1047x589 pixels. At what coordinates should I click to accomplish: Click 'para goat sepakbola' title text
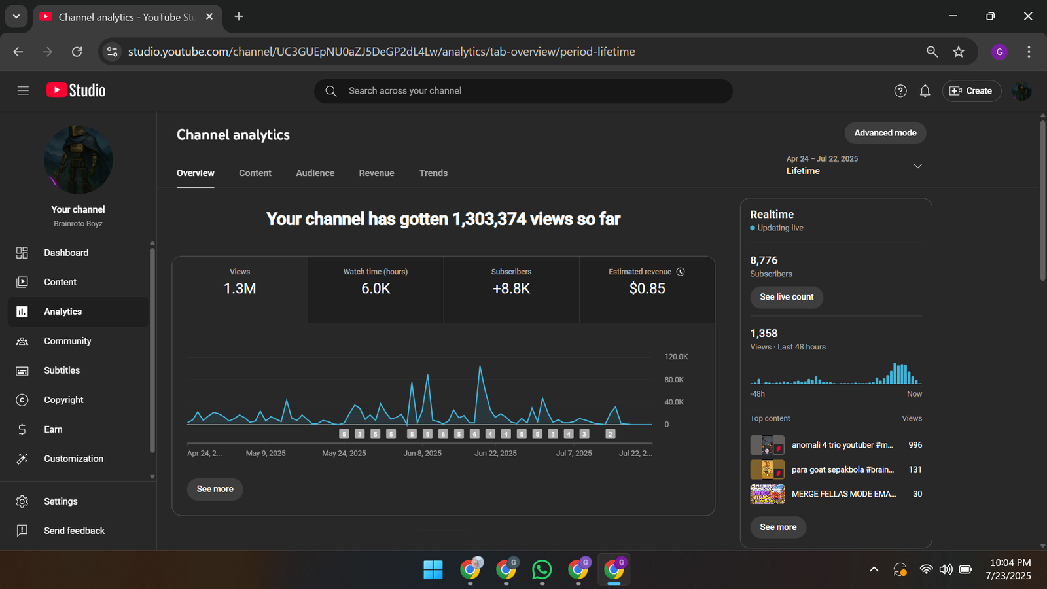pyautogui.click(x=843, y=470)
